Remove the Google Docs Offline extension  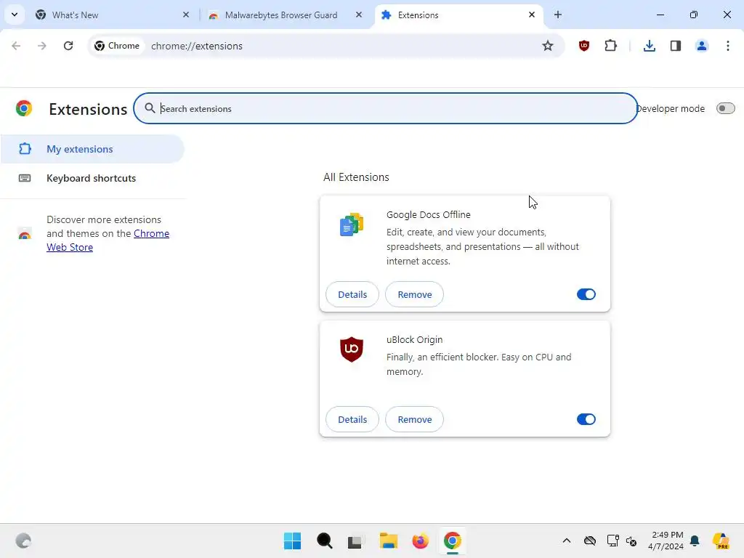coord(414,294)
